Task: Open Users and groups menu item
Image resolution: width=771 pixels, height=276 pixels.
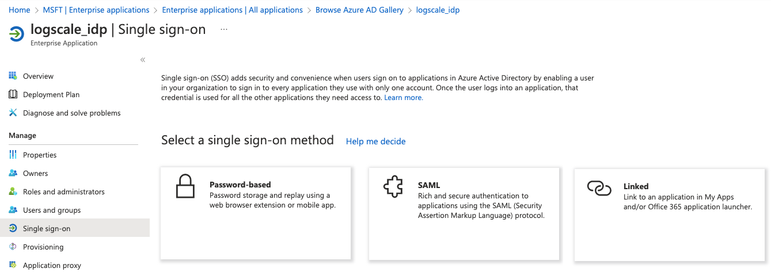Action: pos(52,210)
